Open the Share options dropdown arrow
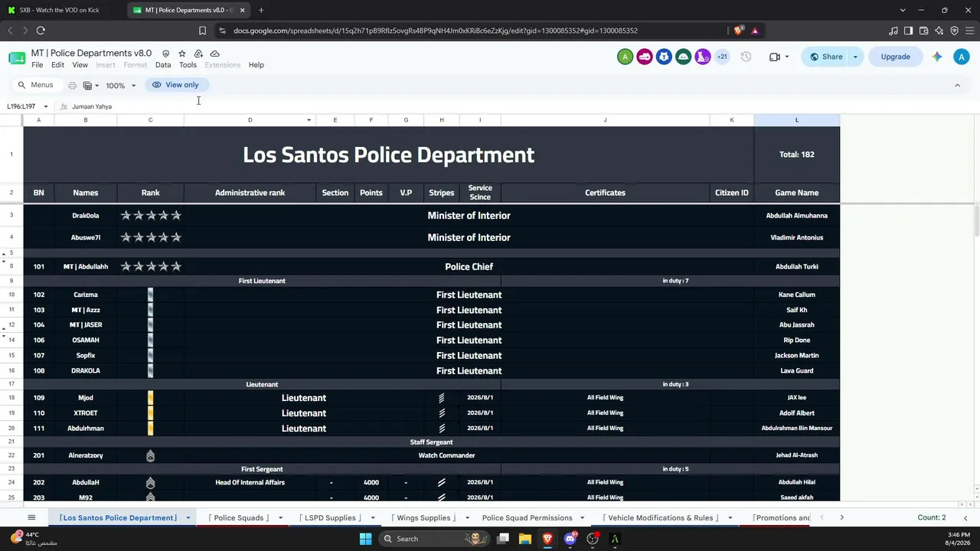 [x=855, y=57]
